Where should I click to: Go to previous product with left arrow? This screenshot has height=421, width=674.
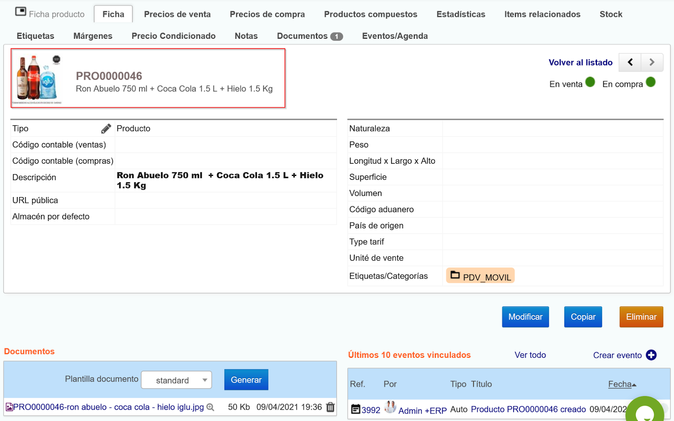(x=630, y=62)
